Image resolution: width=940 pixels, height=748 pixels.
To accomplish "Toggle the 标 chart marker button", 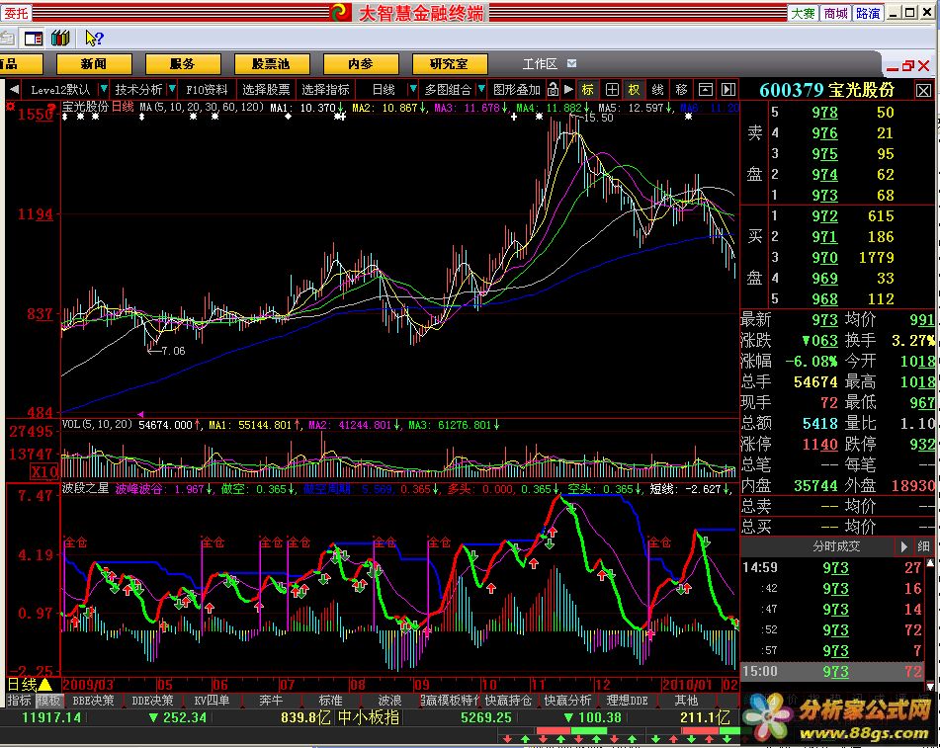I will [587, 89].
